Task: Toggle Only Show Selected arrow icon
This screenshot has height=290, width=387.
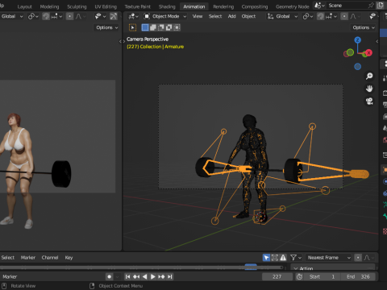Action: pyautogui.click(x=266, y=258)
